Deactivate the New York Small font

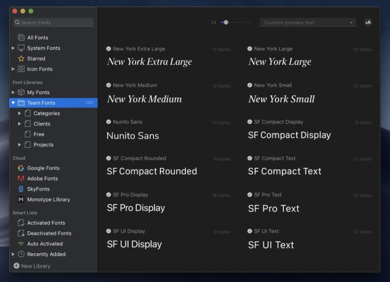click(x=250, y=85)
